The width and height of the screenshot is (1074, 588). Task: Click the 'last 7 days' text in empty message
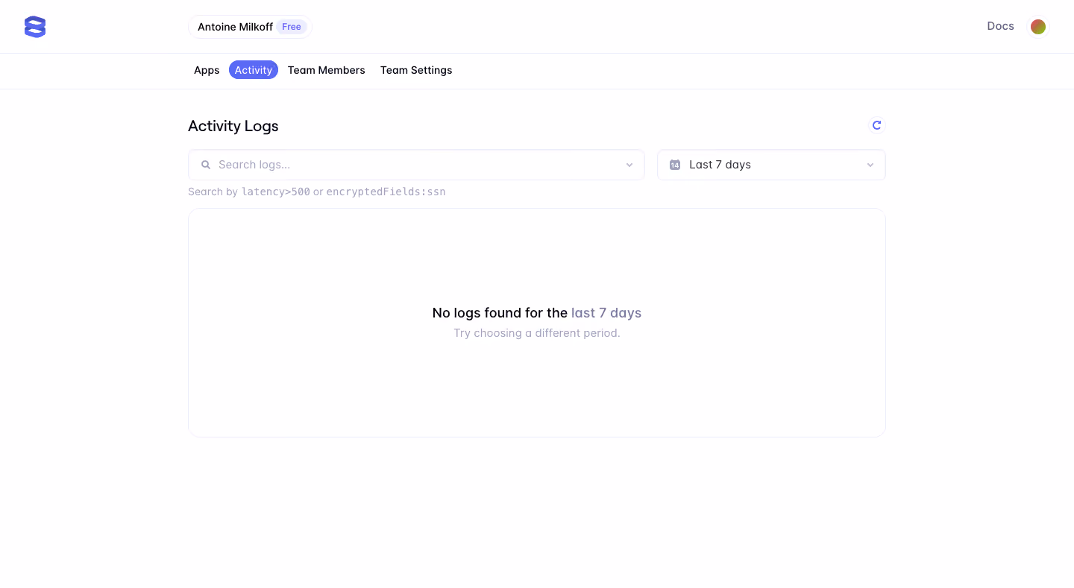click(606, 313)
